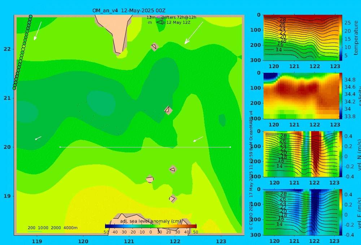The height and width of the screenshot is (245, 361).
Task: Click the 121 longitude label on main map
Action: (x=129, y=241)
